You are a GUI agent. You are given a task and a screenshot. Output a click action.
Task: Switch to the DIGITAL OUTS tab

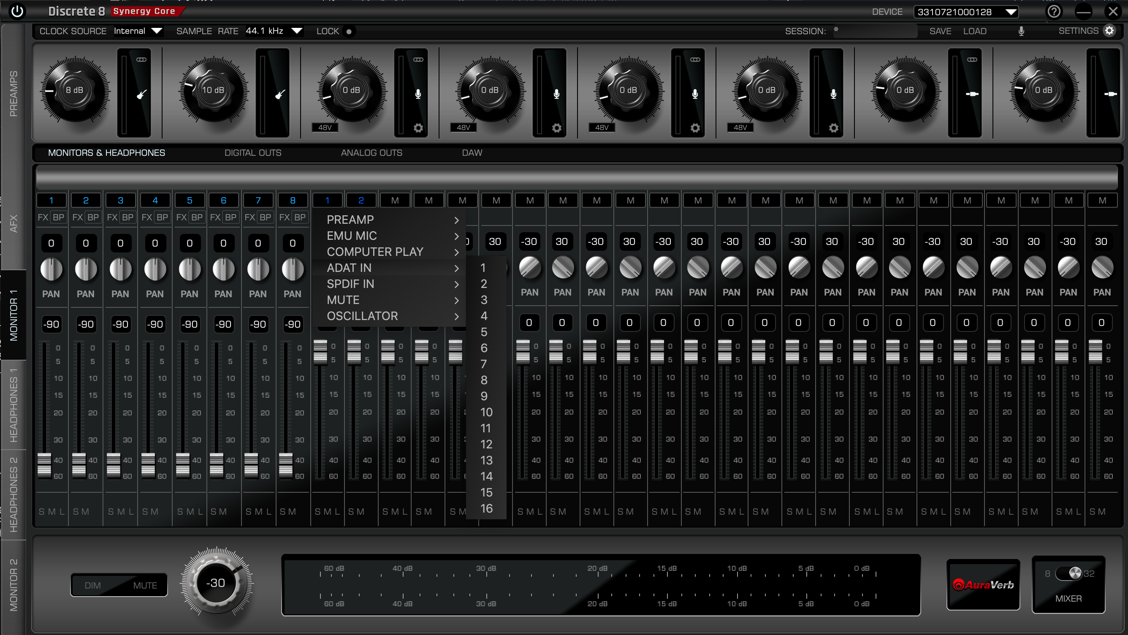click(253, 152)
